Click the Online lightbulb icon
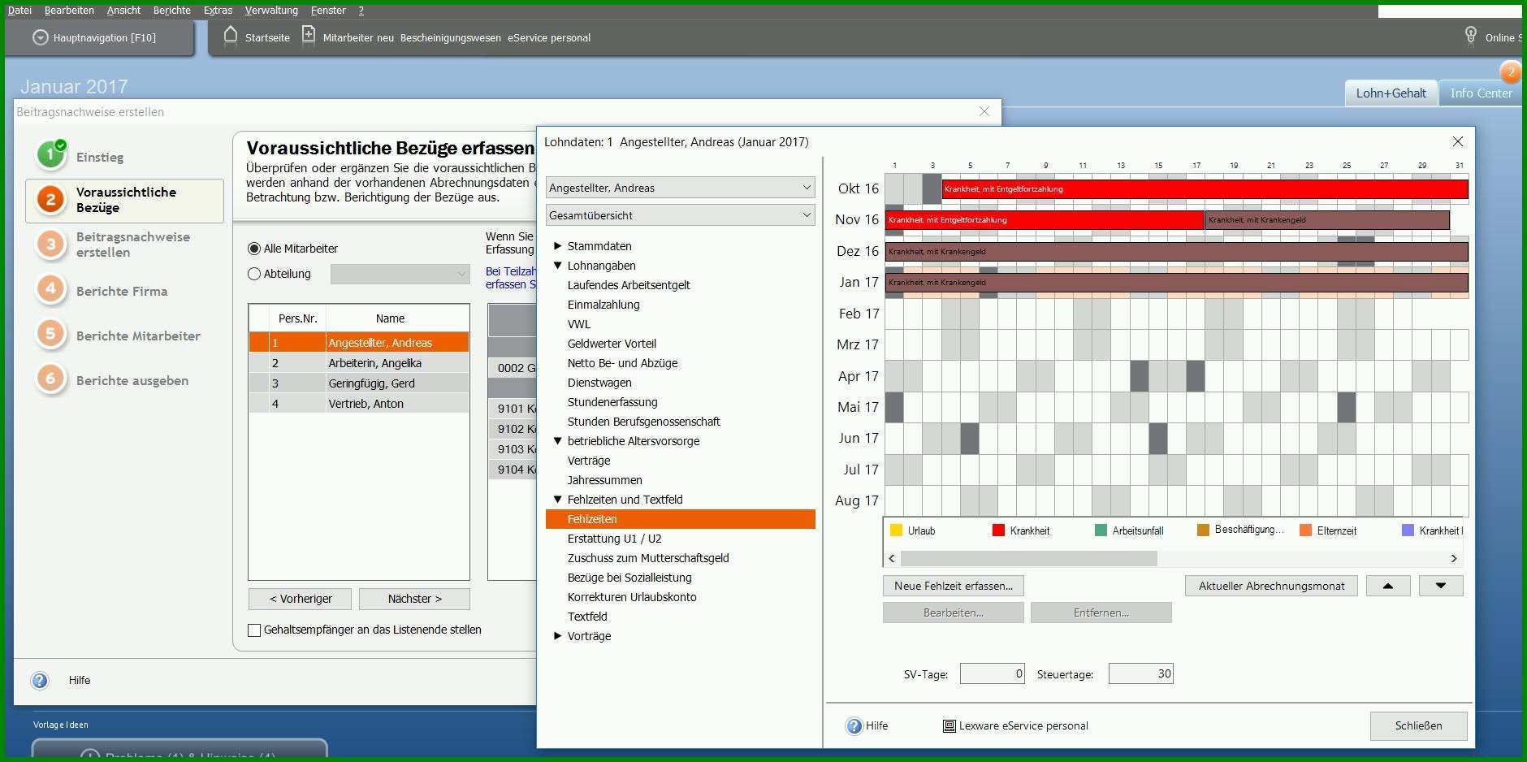The image size is (1527, 762). pyautogui.click(x=1470, y=37)
